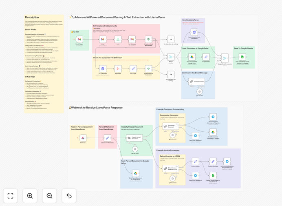Screen dimensions: 282x206
Task: Zoom in on the workflow canvas
Action: (30, 196)
